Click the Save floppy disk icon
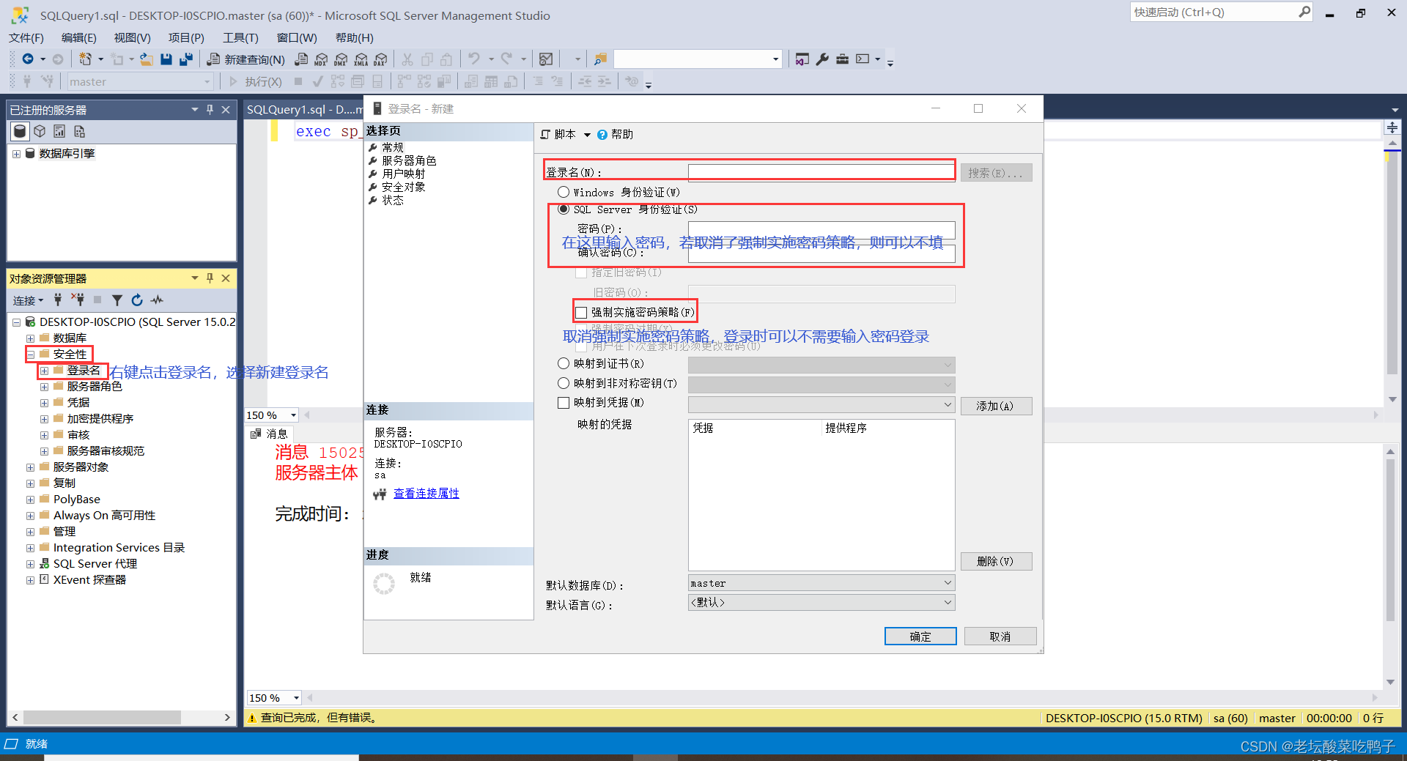The image size is (1407, 761). tap(166, 59)
